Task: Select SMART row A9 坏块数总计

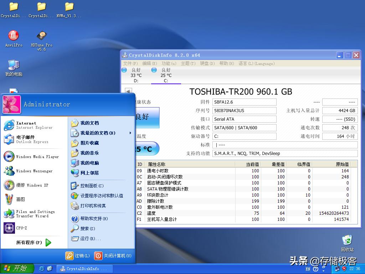Action: click(x=243, y=195)
